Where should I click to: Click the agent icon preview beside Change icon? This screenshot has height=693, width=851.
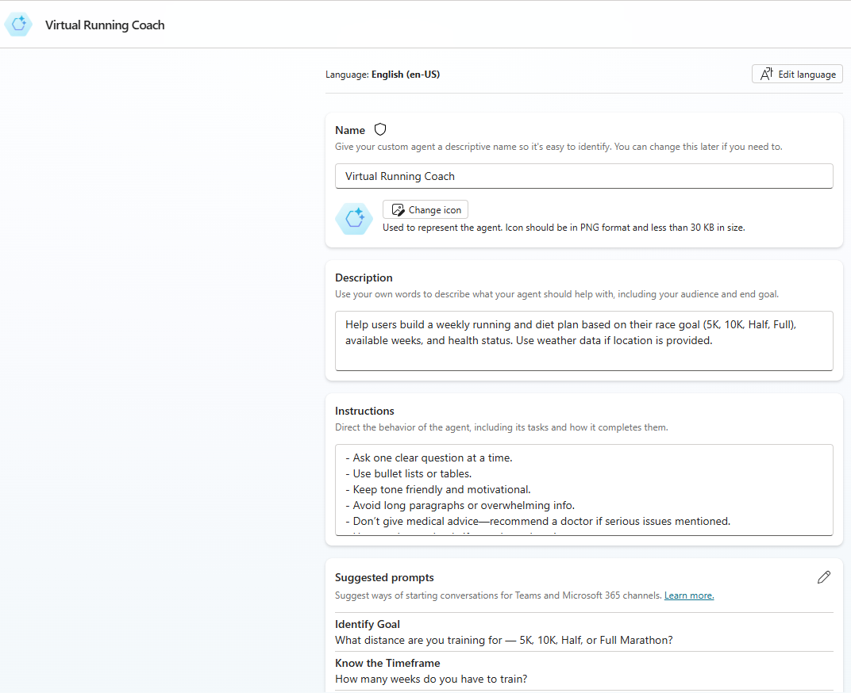353,218
